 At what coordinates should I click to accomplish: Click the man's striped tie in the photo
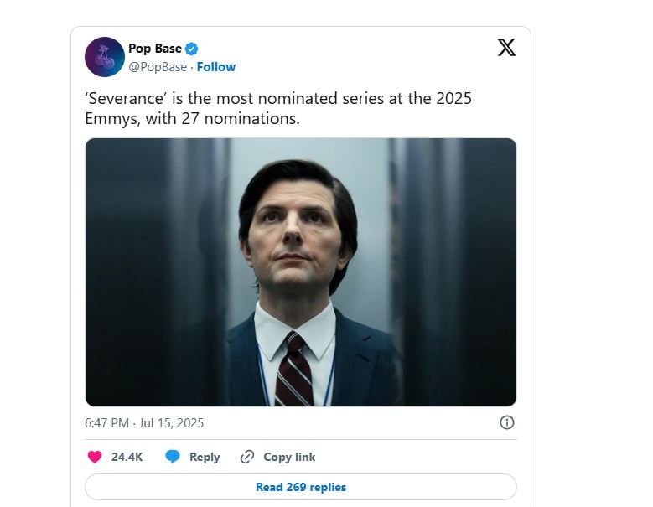tap(294, 370)
